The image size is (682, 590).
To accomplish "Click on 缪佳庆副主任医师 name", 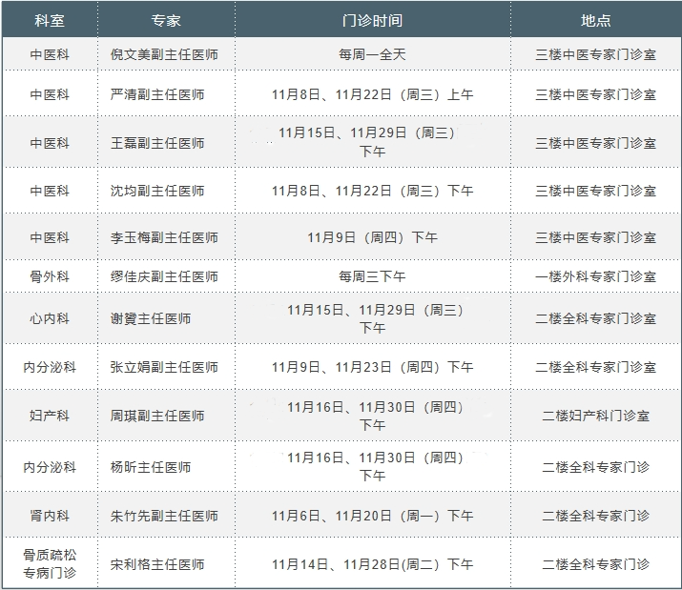I will [x=164, y=276].
